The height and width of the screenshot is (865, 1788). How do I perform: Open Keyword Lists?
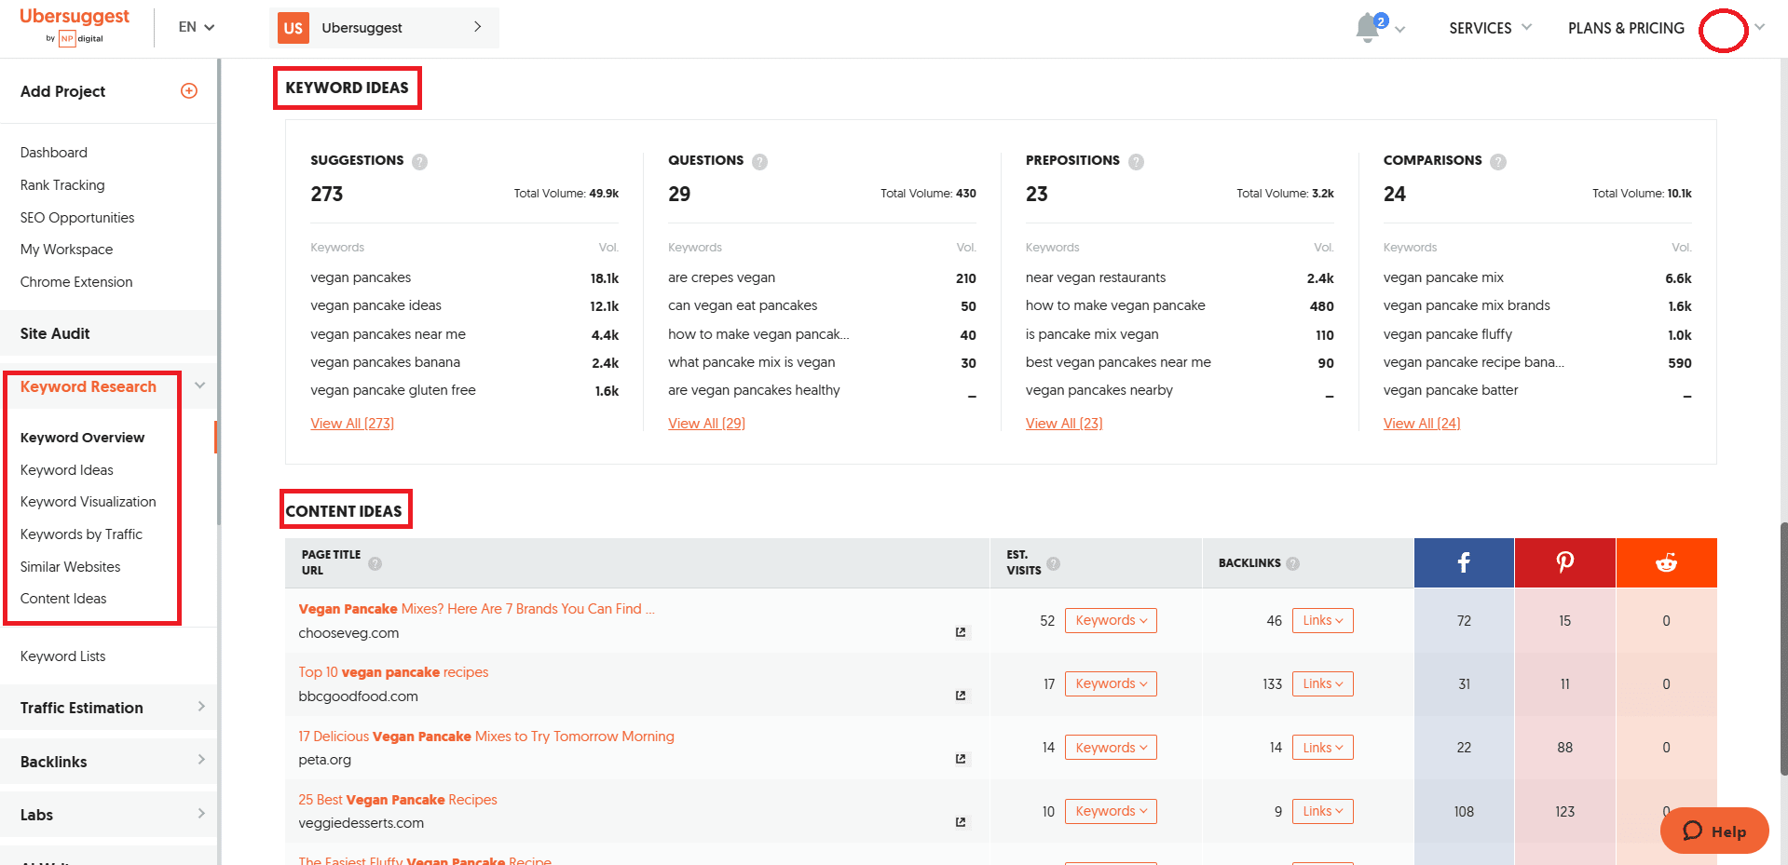click(63, 656)
